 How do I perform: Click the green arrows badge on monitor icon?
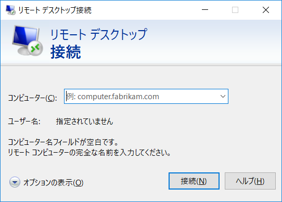pyautogui.click(x=35, y=48)
